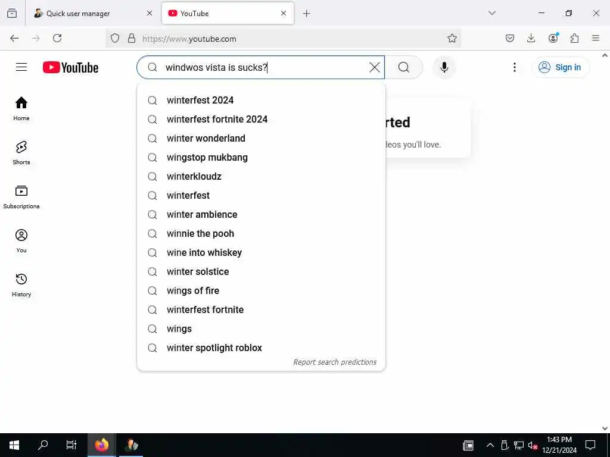The width and height of the screenshot is (610, 457).
Task: Open a new browser tab
Action: tap(307, 14)
